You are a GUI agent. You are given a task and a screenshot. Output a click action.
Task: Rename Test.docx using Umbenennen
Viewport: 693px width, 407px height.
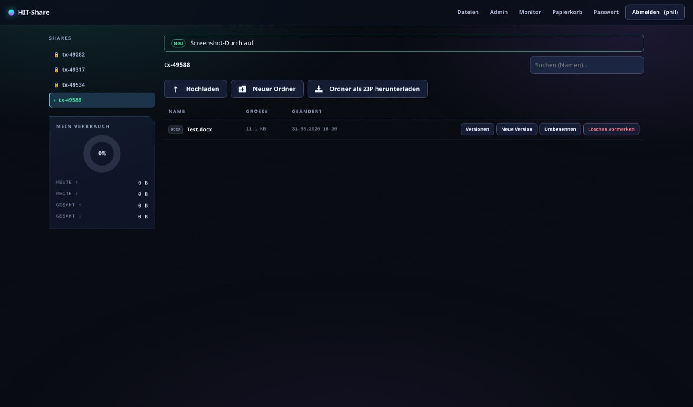pos(560,129)
